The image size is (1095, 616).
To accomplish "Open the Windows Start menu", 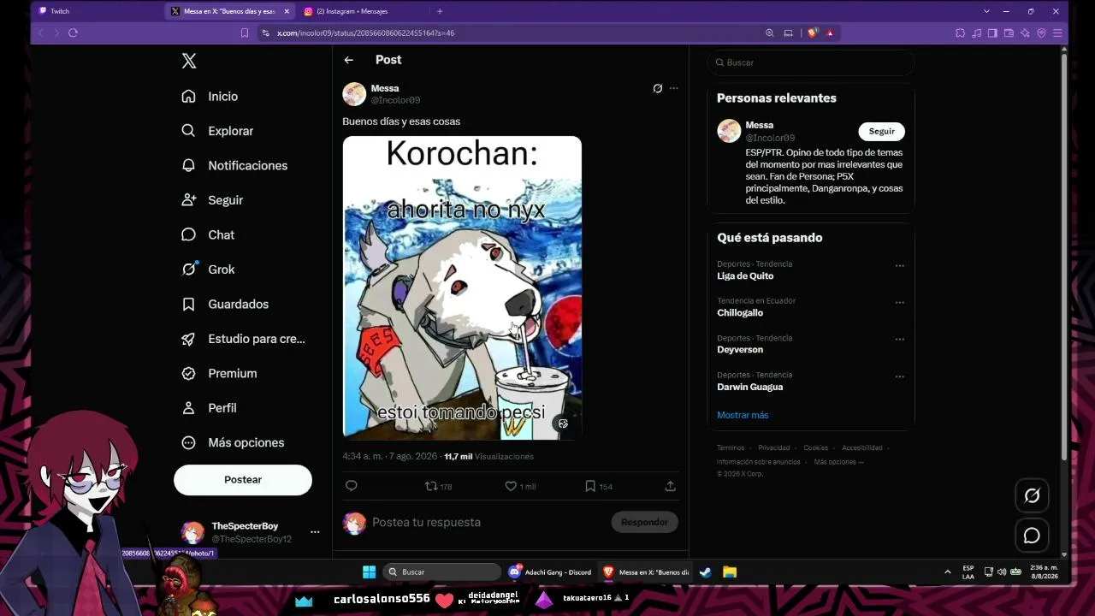I will point(370,572).
